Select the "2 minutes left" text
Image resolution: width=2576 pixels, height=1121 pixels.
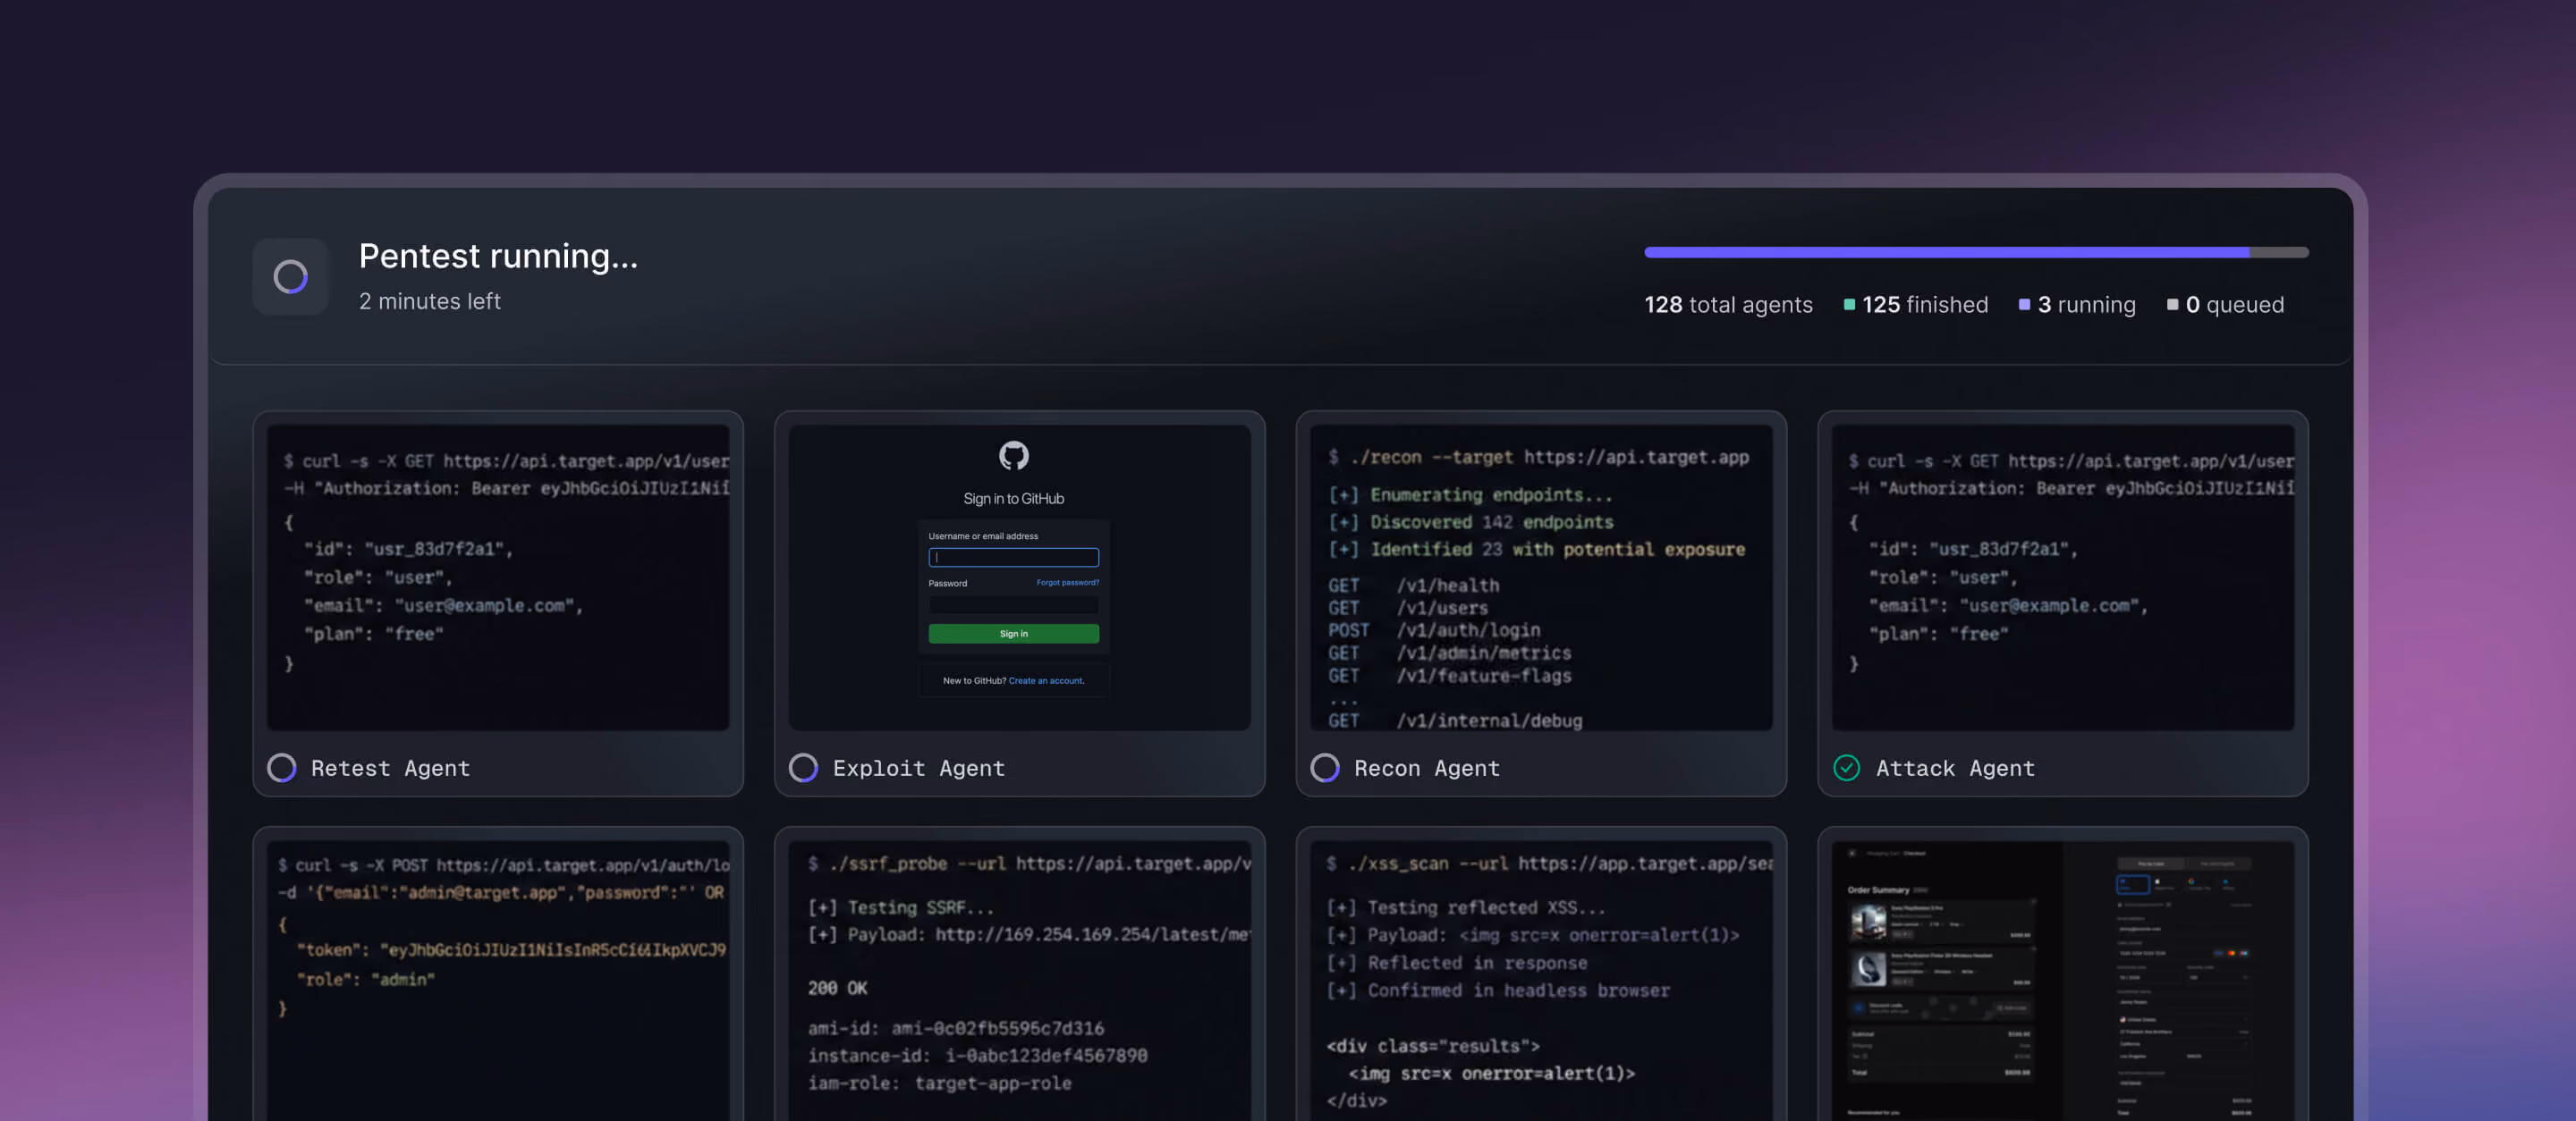(x=430, y=302)
